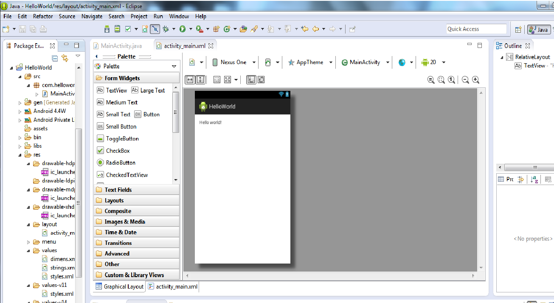Open the Project menu
554x303 pixels.
(x=139, y=16)
